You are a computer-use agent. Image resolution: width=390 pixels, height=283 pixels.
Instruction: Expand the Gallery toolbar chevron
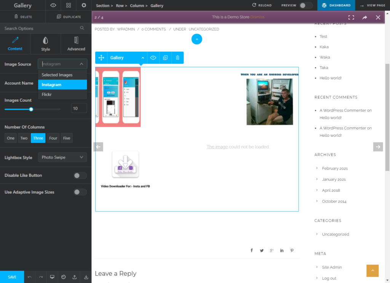143,58
